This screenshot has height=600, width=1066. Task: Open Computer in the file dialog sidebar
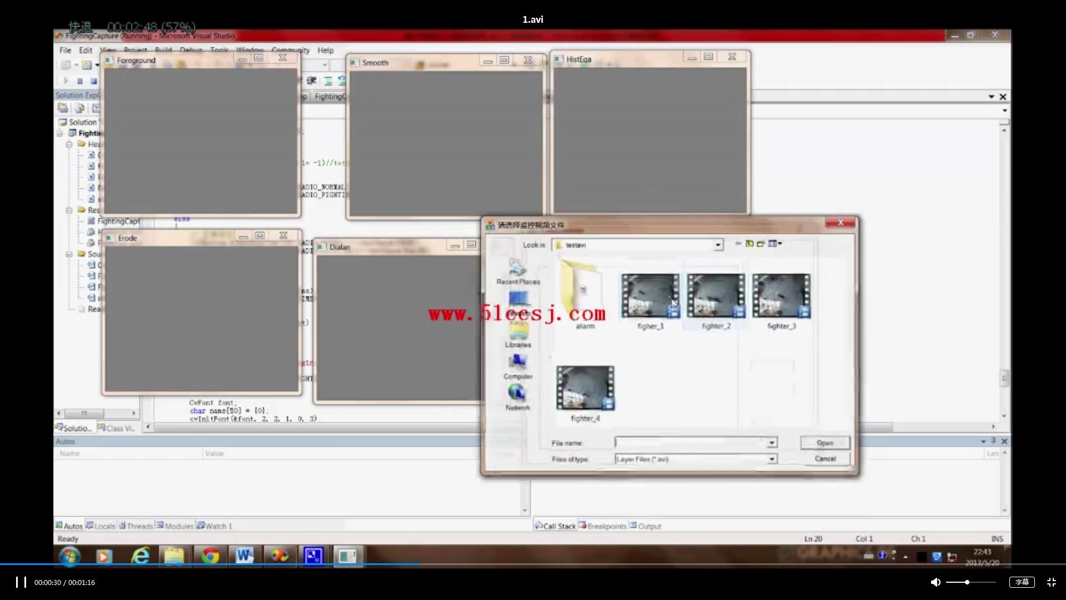pyautogui.click(x=517, y=367)
